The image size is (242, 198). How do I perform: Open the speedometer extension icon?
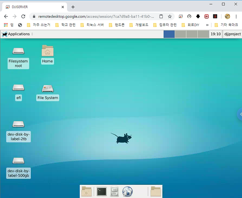tap(189, 17)
